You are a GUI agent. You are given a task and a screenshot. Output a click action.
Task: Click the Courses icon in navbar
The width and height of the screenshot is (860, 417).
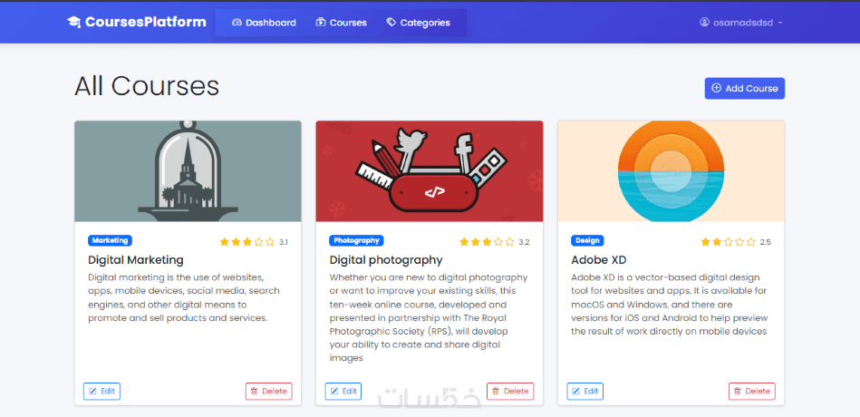click(321, 23)
